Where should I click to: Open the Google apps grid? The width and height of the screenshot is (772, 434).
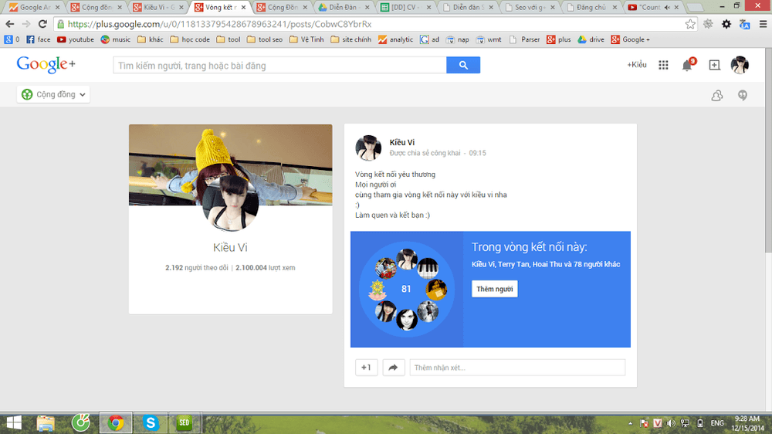click(663, 65)
